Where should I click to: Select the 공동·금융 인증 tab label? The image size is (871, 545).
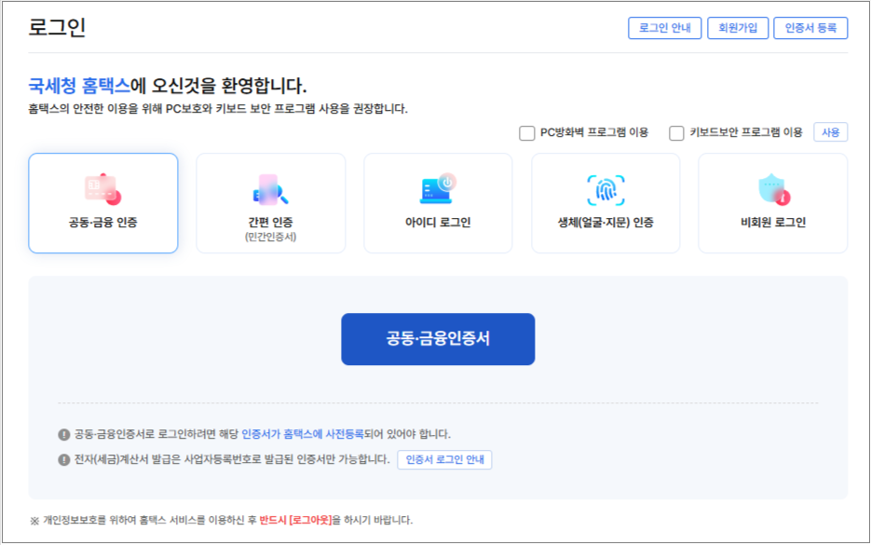tap(102, 223)
